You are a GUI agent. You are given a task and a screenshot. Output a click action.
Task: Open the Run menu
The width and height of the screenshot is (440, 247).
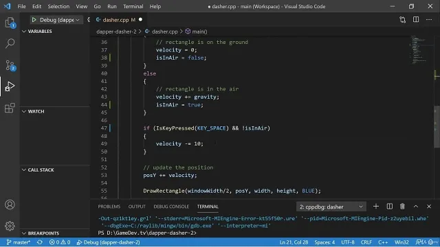pos(111,6)
